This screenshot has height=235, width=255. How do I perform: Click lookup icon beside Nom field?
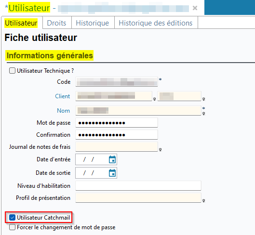(203, 114)
